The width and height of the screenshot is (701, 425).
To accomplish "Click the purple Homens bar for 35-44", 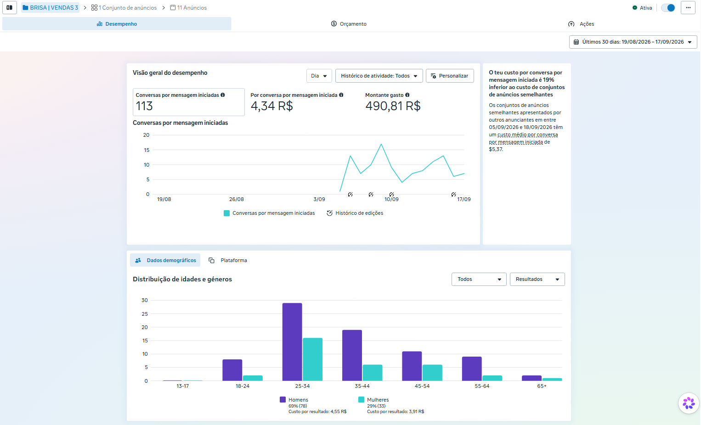I will click(352, 355).
